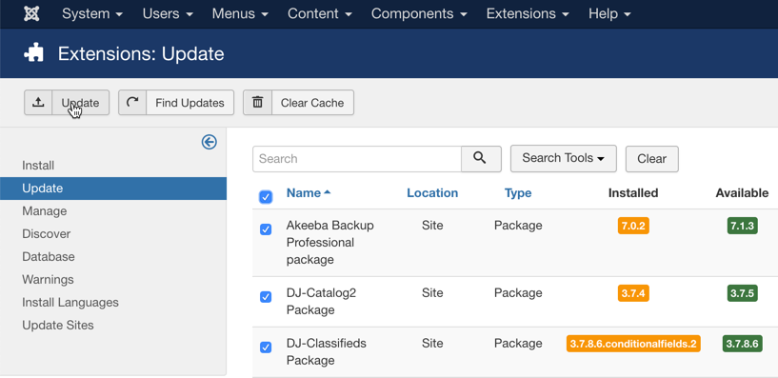Uncheck the DJ-Catalog2 Package checkbox
This screenshot has width=778, height=378.
coord(266,297)
